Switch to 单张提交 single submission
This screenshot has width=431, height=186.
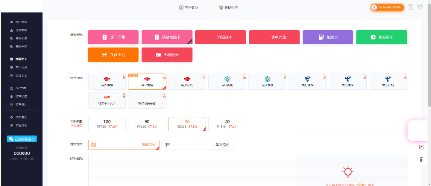coord(198,144)
